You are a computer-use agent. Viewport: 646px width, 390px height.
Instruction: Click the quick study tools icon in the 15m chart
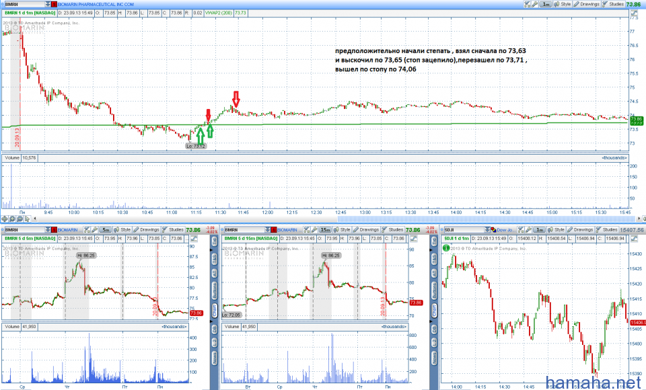307,230
